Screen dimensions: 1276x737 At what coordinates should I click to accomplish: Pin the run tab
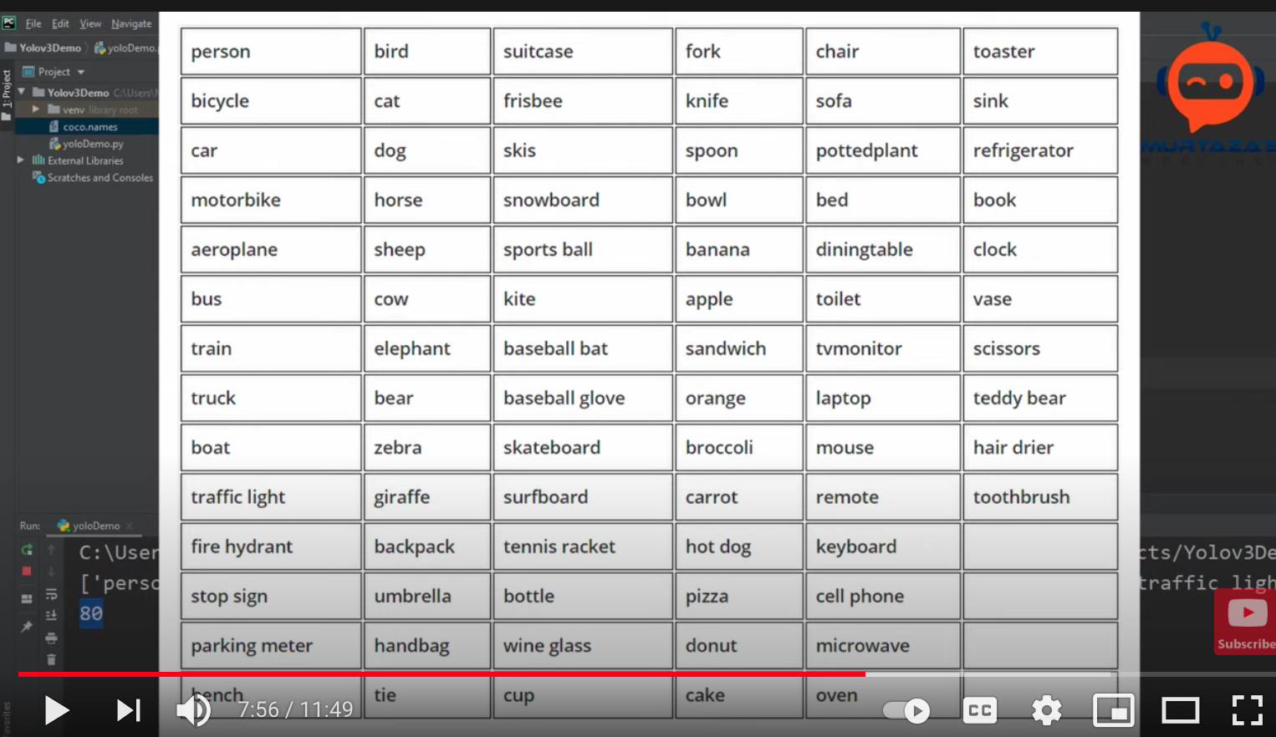click(x=27, y=626)
